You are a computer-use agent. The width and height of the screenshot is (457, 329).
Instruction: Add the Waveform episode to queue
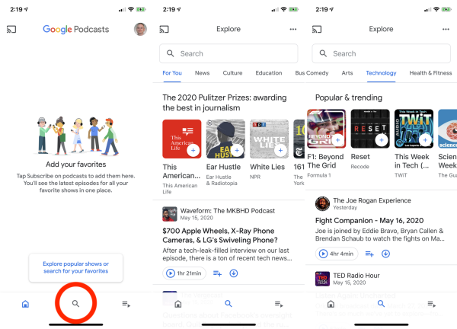tap(217, 273)
